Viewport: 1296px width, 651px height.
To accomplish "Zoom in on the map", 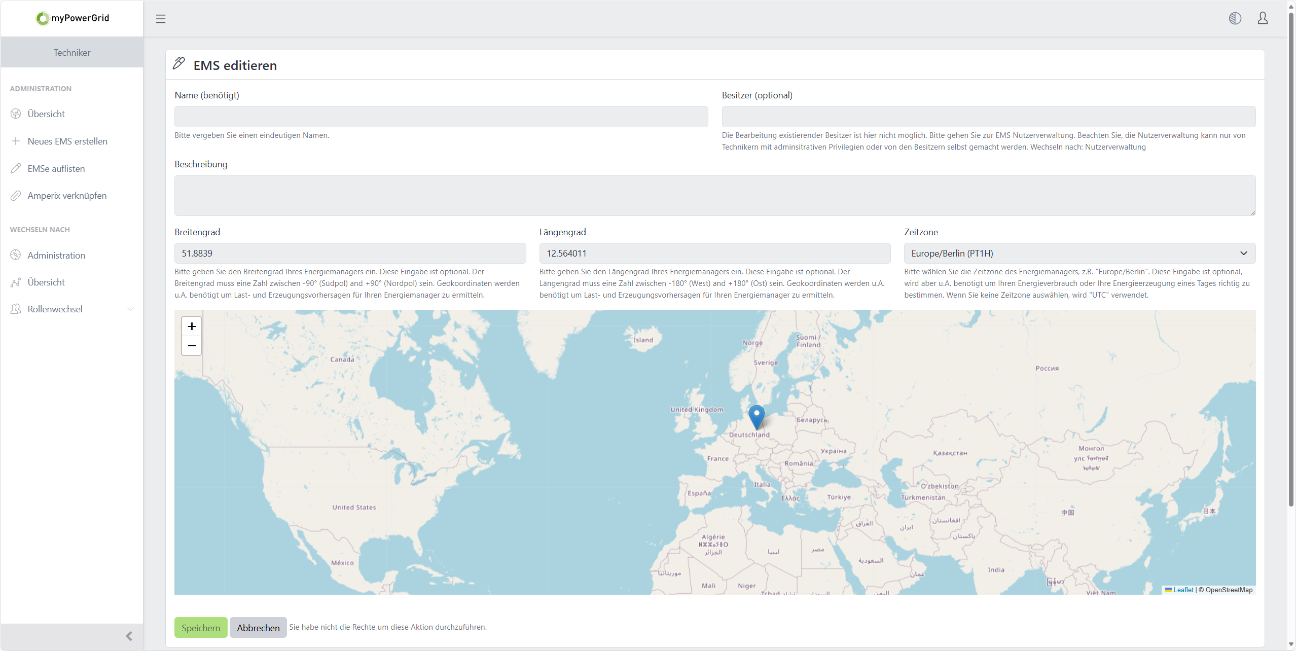I will (192, 327).
